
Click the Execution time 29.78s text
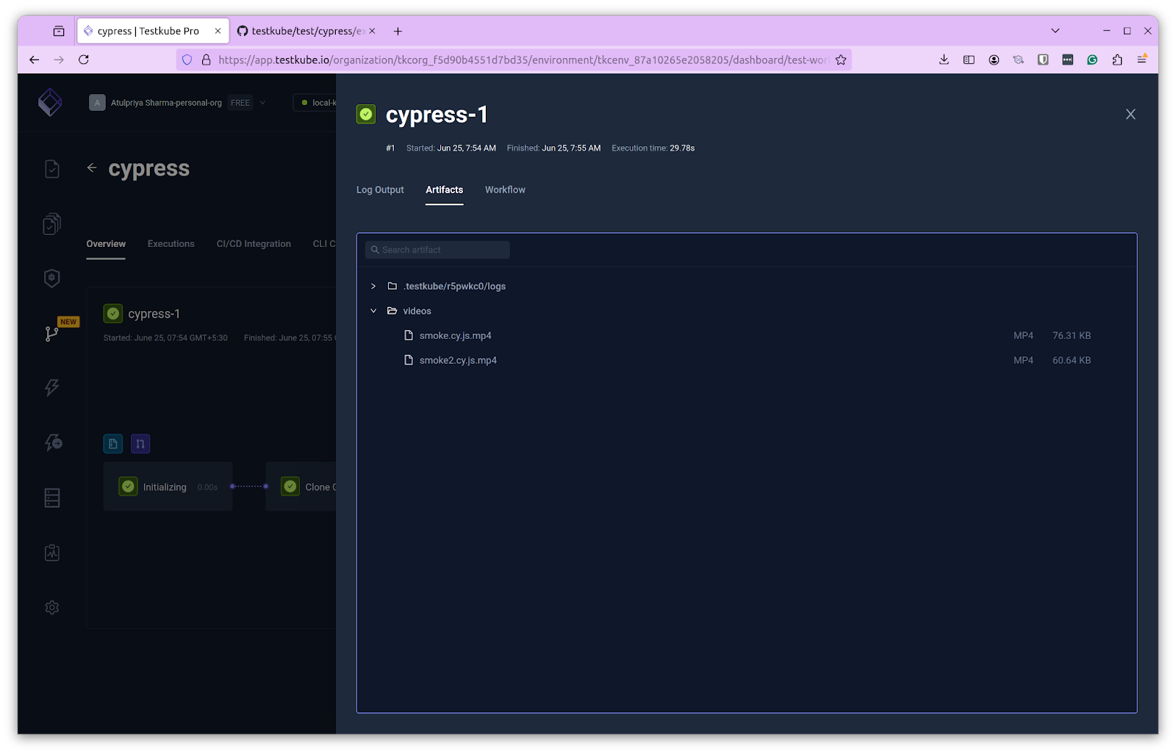[x=653, y=148]
